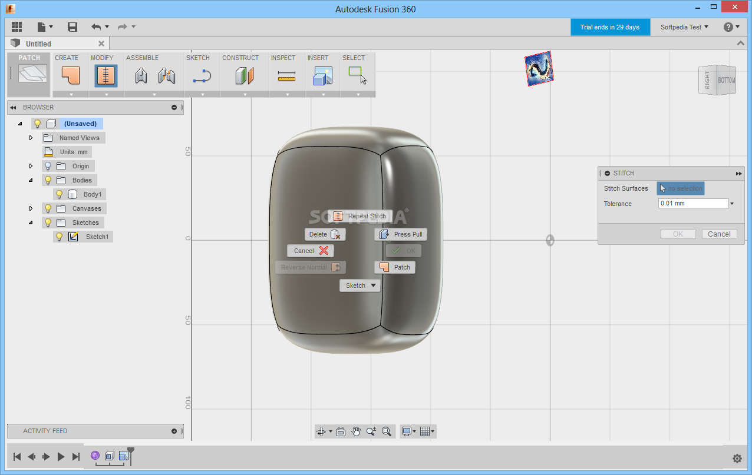
Task: Click the Trial ends in 29 days button
Action: pos(610,27)
